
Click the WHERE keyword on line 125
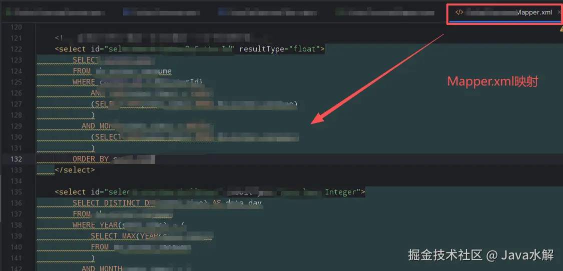tap(84, 82)
